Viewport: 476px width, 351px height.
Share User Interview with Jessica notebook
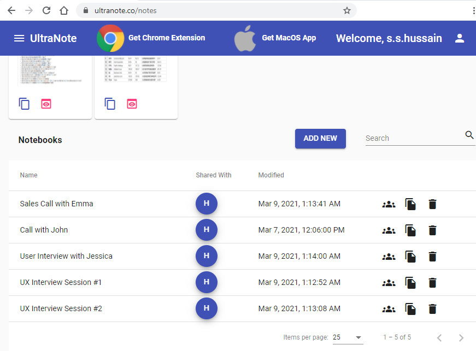pyautogui.click(x=389, y=257)
